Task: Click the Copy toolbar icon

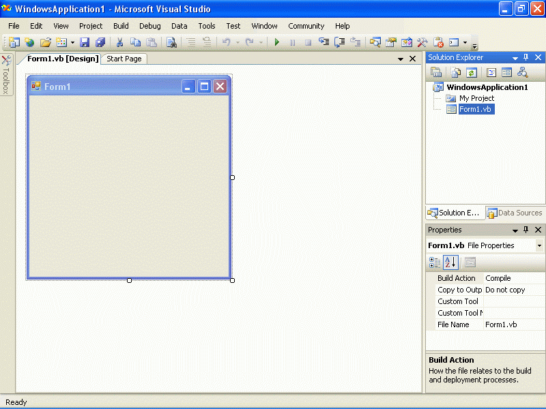Action: pos(135,42)
